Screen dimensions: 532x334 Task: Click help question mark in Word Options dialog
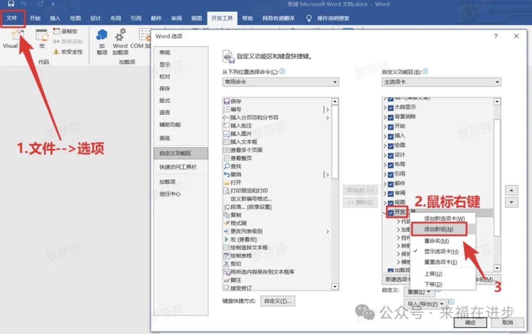496,36
